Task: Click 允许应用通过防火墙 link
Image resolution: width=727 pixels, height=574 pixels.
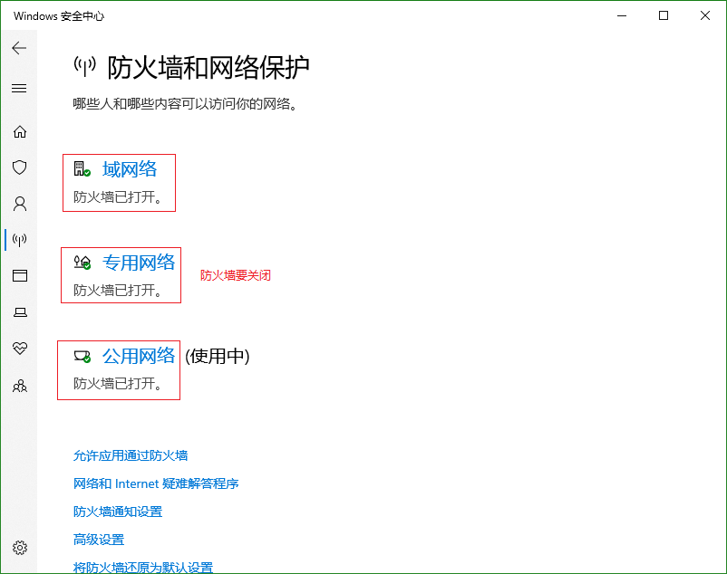Action: [131, 455]
